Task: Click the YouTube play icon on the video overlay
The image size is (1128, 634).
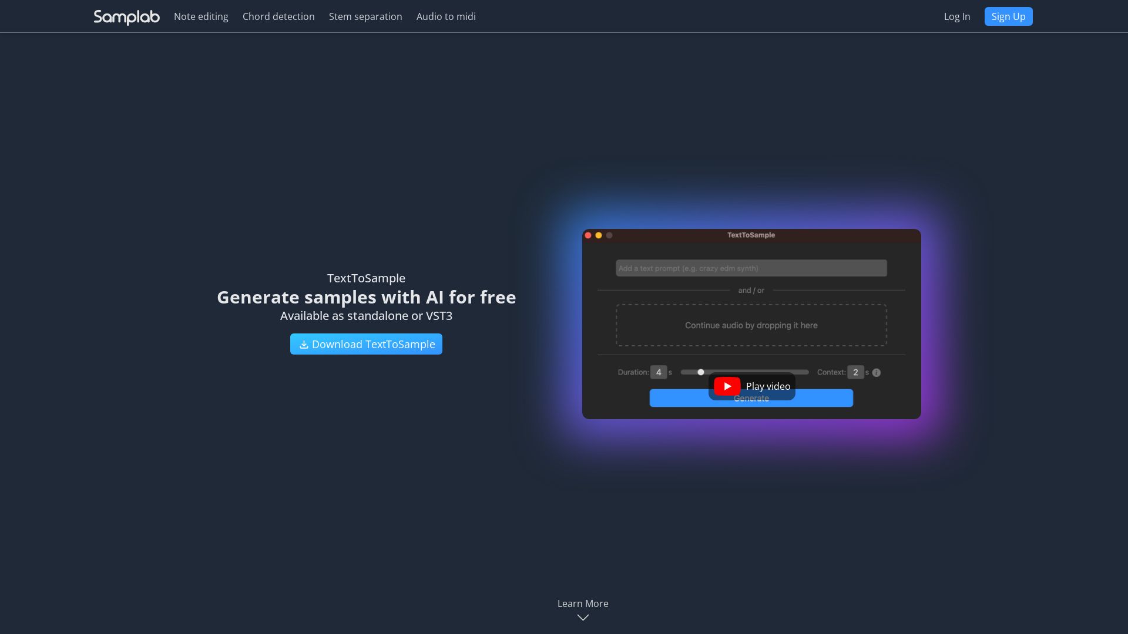Action: click(x=727, y=386)
